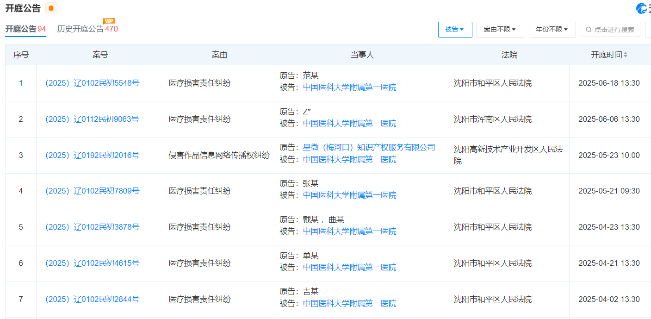Toggle sort arrows beside 开庭时间 header
Screen dimensions: 651x319
[626, 55]
